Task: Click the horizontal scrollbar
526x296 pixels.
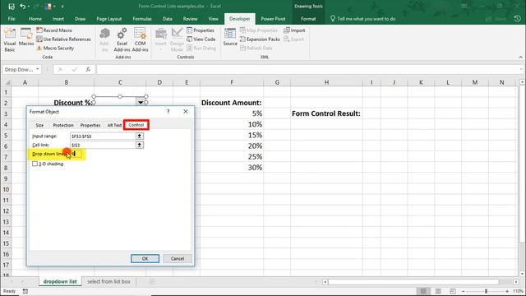Action: pyautogui.click(x=413, y=281)
